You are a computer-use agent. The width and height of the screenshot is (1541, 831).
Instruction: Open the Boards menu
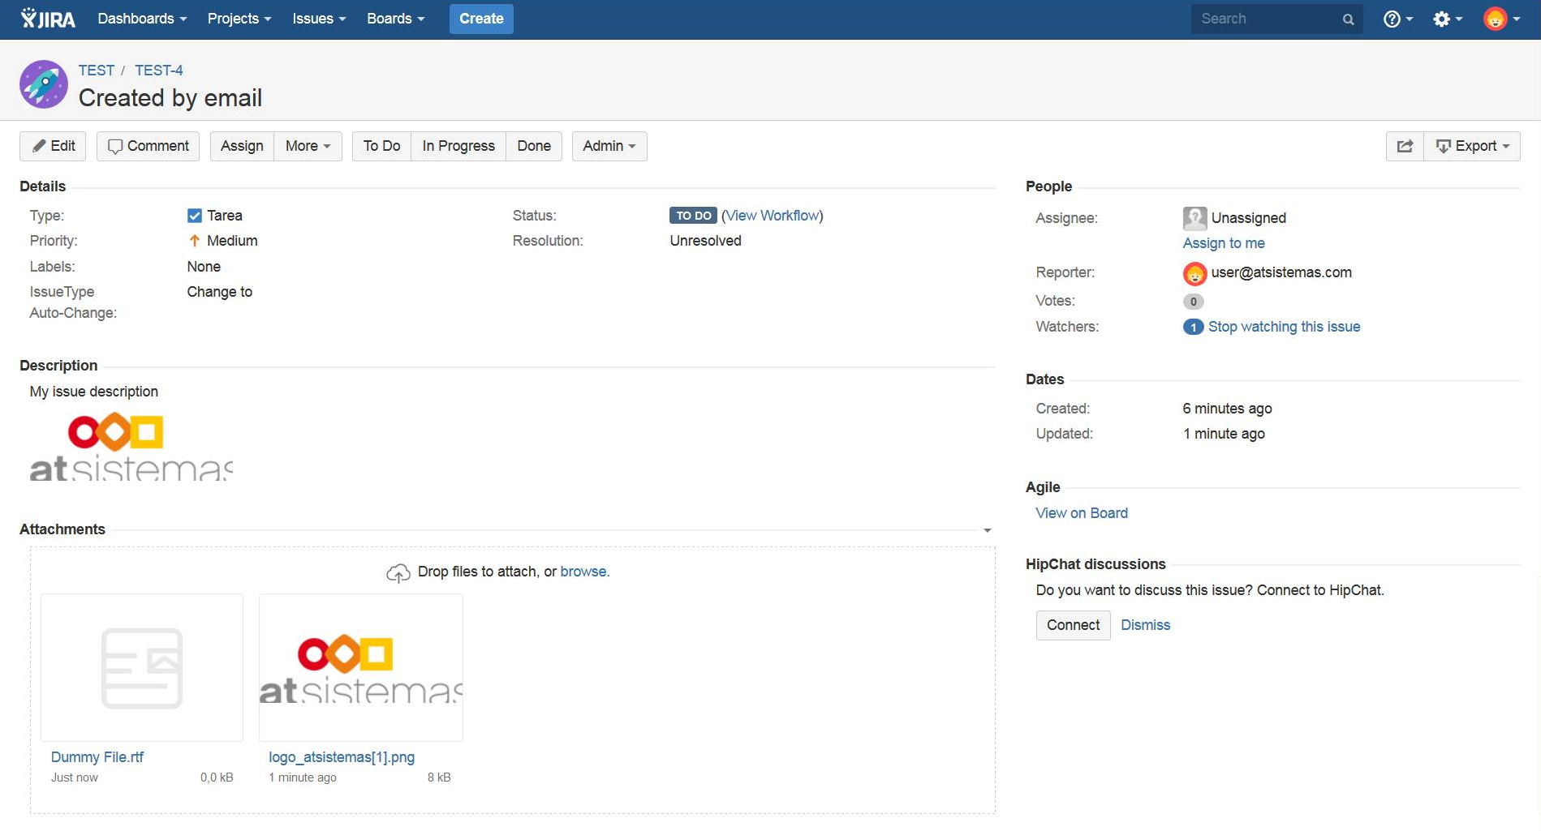pyautogui.click(x=395, y=19)
